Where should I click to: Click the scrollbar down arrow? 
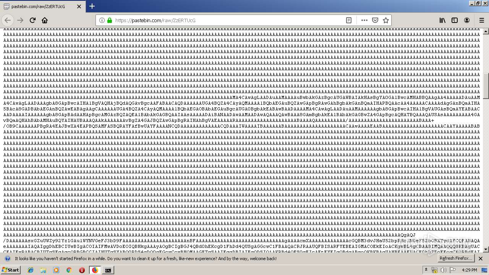click(486, 249)
